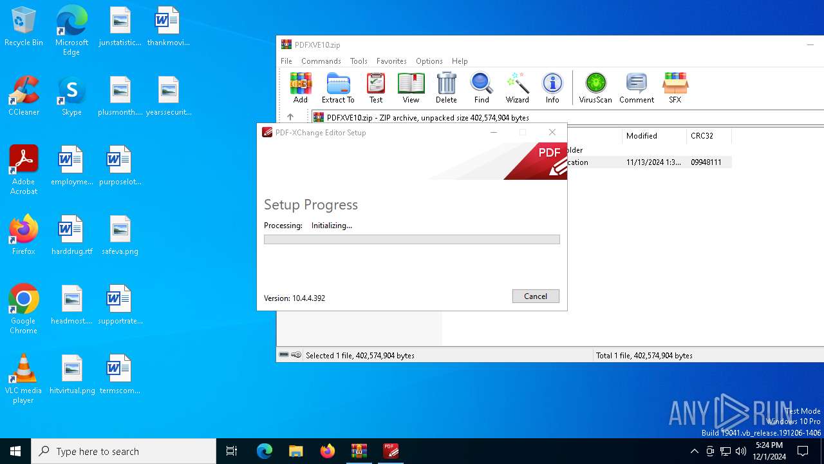Image resolution: width=824 pixels, height=464 pixels.
Task: Show hidden system tray icons
Action: [694, 451]
